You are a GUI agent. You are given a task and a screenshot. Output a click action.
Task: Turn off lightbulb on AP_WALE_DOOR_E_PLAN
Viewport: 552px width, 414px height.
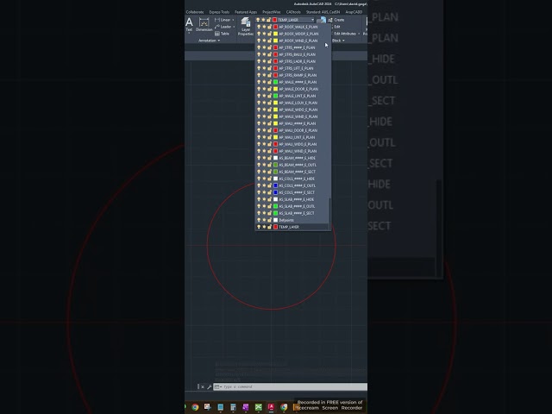coord(259,89)
